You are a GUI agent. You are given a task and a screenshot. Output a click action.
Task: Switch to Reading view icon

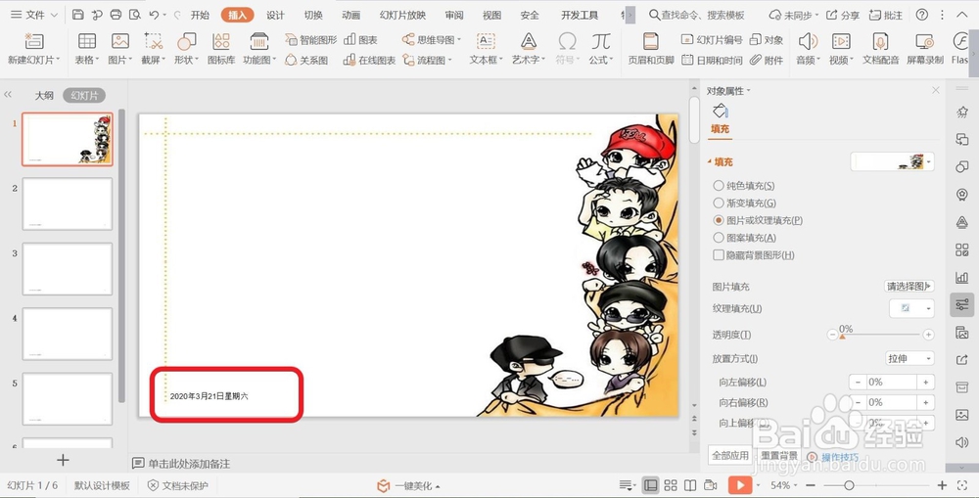690,485
